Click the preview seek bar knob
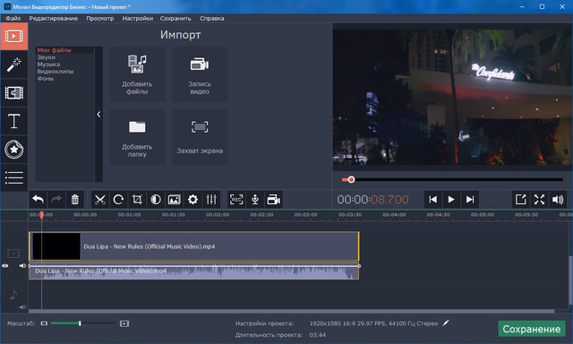Screen dimensions: 573x344 tap(351, 179)
